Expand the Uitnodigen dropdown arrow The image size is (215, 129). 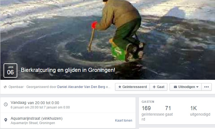point(197,87)
